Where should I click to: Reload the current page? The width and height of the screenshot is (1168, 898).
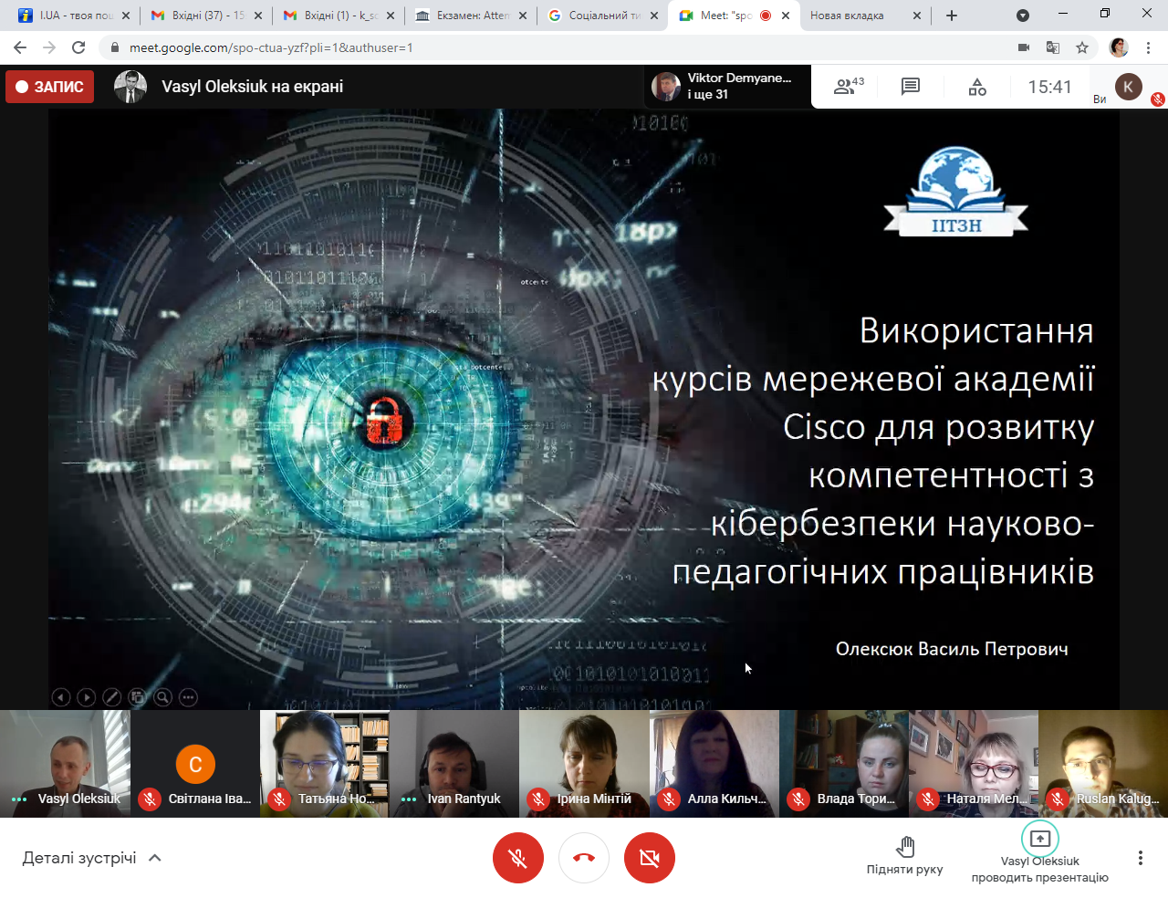[78, 47]
